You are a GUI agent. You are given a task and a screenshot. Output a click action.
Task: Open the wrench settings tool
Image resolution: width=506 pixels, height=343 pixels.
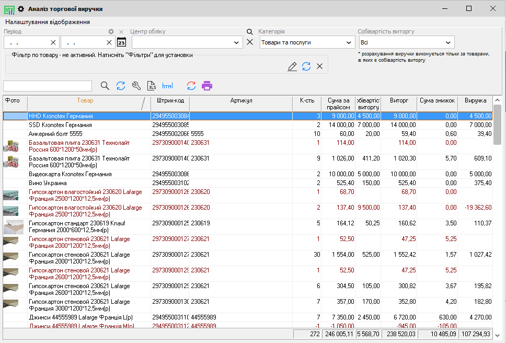[136, 86]
